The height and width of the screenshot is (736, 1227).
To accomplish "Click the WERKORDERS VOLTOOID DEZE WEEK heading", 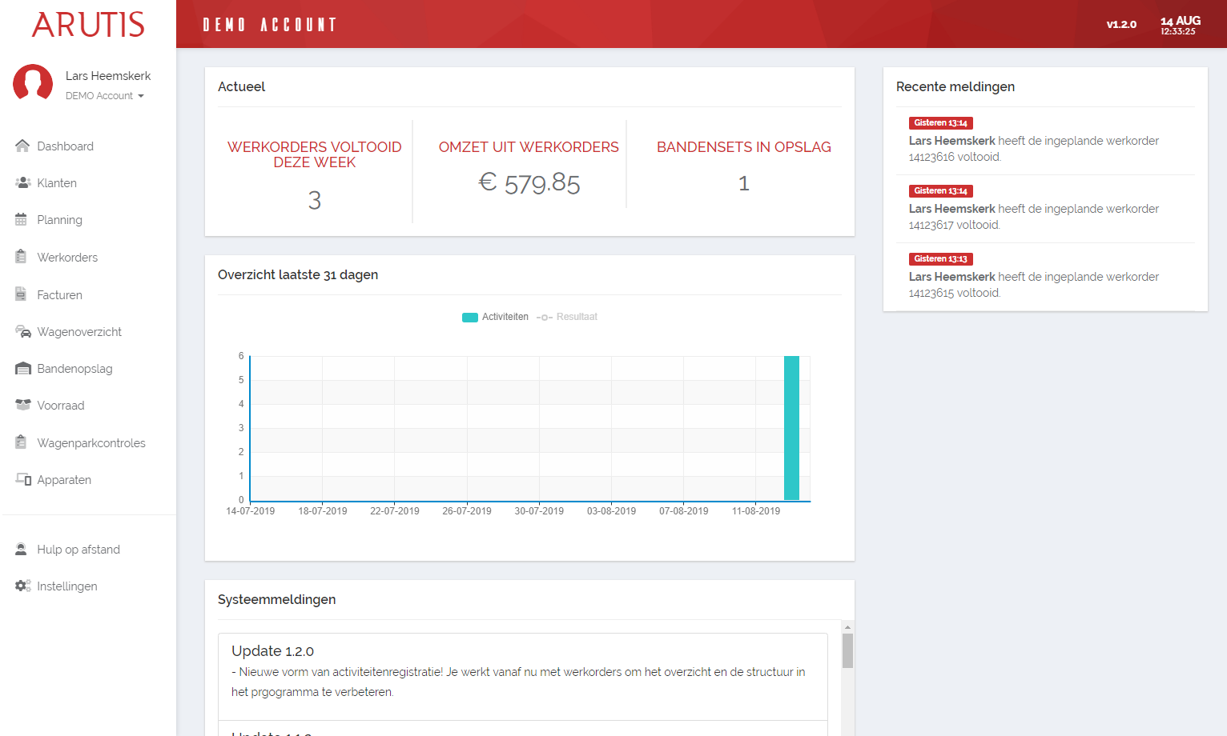I will pos(315,154).
